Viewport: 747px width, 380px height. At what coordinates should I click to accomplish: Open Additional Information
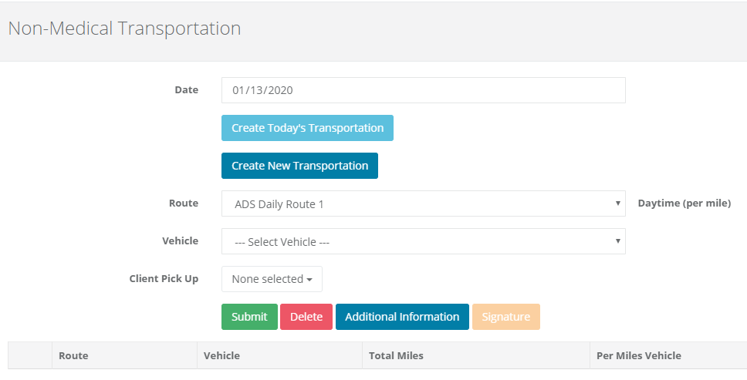pos(402,317)
